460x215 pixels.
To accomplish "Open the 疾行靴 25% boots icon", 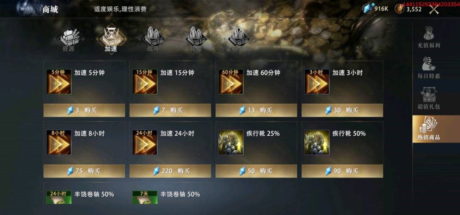I will tap(230, 142).
